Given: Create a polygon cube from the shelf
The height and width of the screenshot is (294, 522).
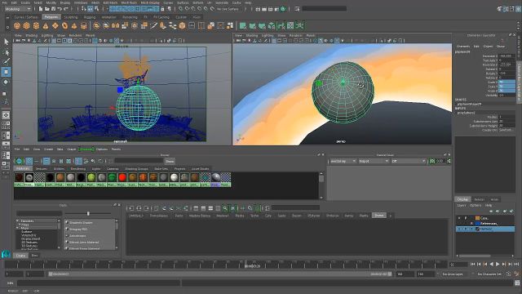Looking at the screenshot, I should point(26,25).
